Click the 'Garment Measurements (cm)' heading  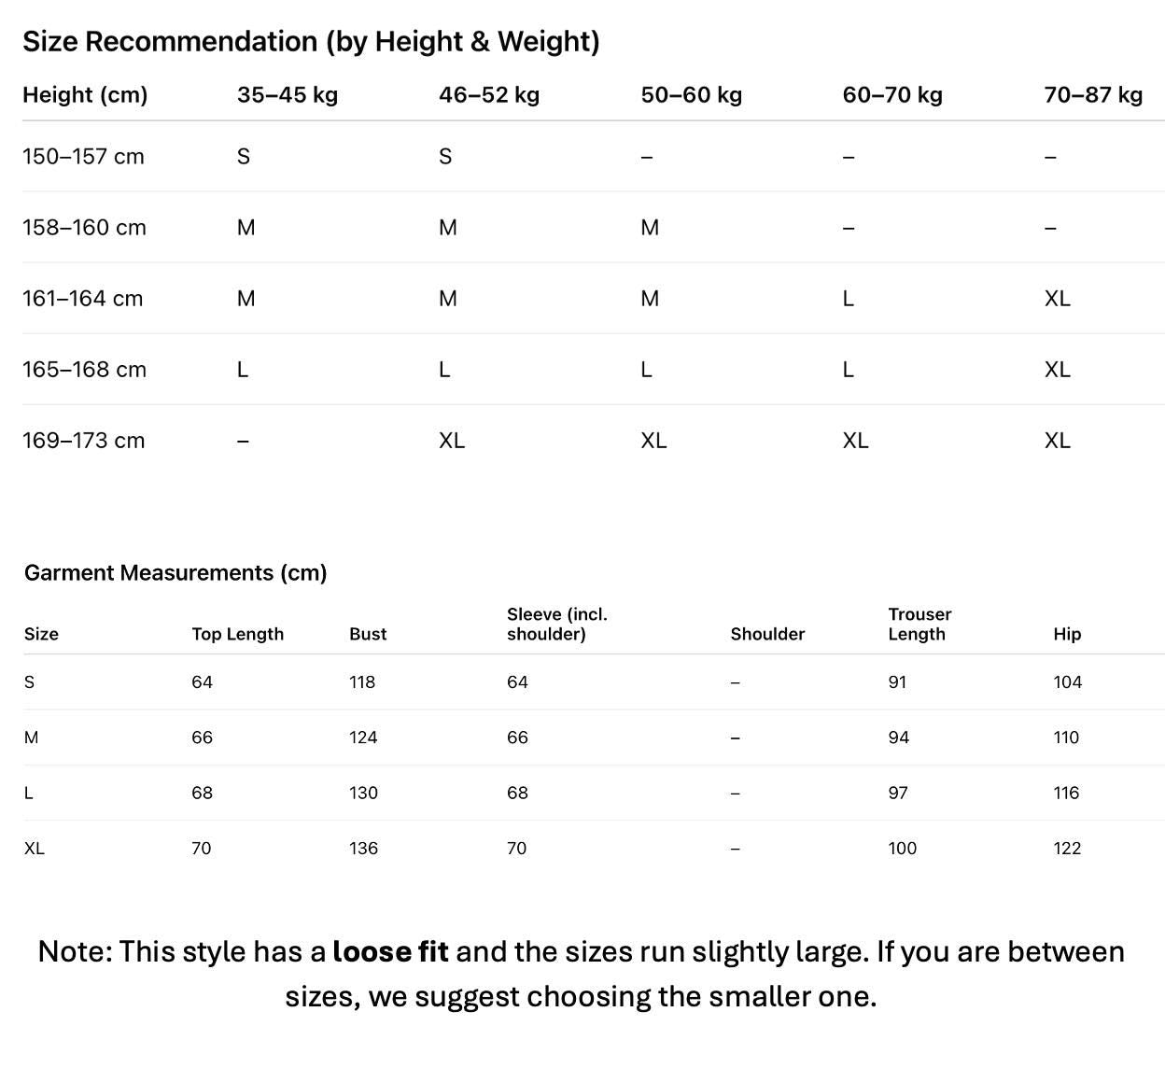tap(175, 573)
